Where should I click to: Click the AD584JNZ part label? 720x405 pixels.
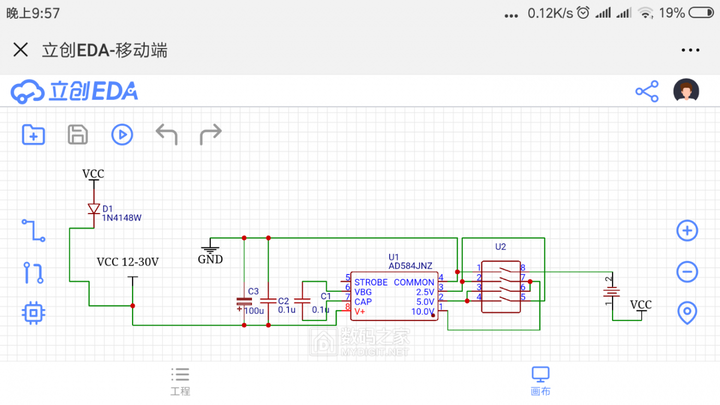click(411, 266)
